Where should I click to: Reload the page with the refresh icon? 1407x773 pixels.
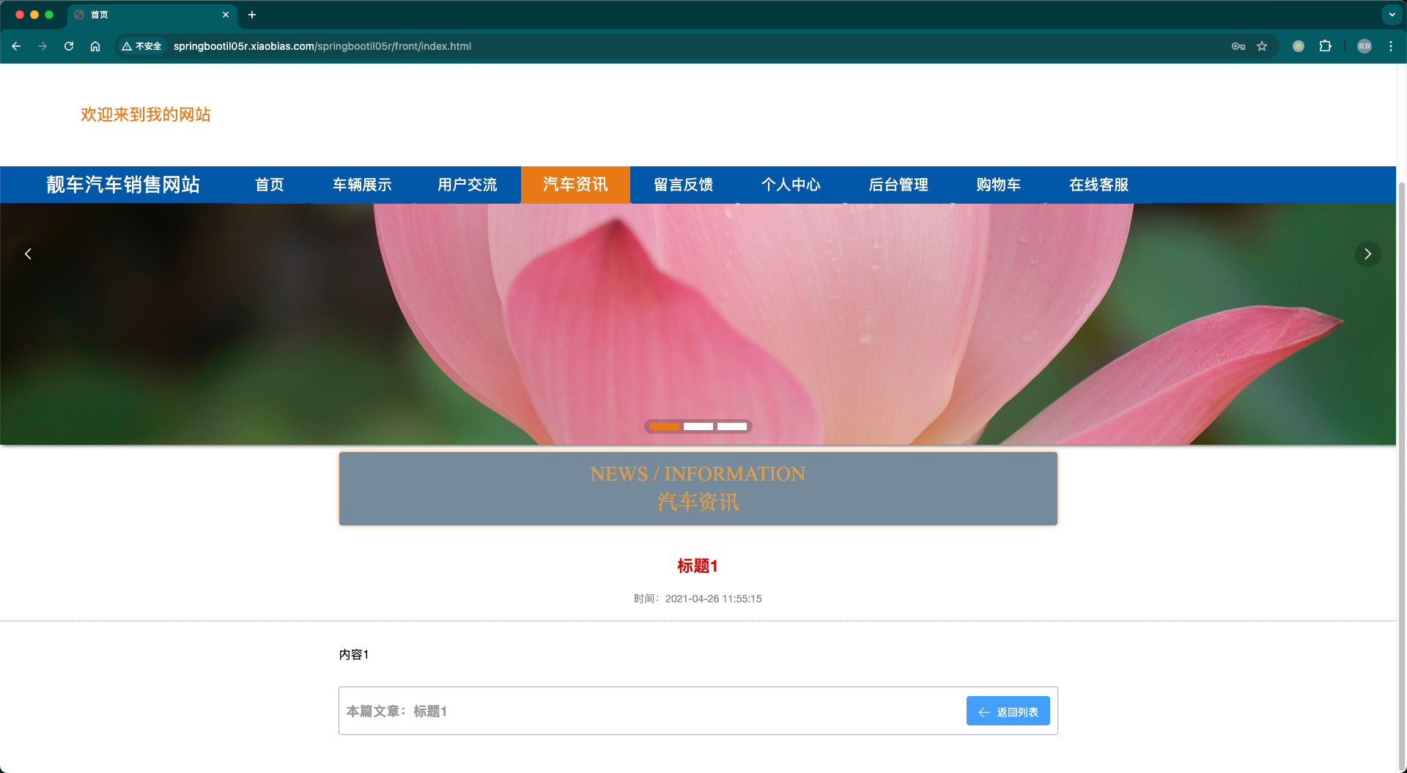(69, 46)
